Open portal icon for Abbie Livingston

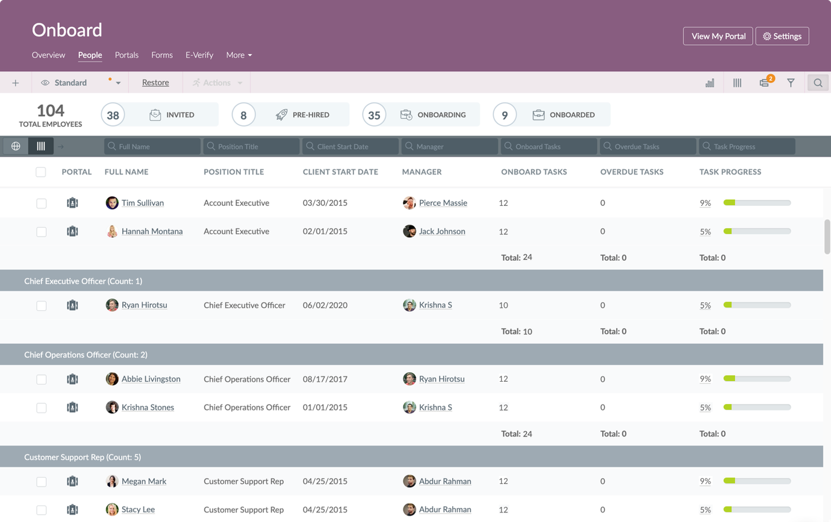(x=72, y=379)
